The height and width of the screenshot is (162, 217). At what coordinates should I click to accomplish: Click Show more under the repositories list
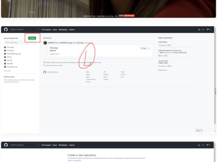click(x=7, y=71)
